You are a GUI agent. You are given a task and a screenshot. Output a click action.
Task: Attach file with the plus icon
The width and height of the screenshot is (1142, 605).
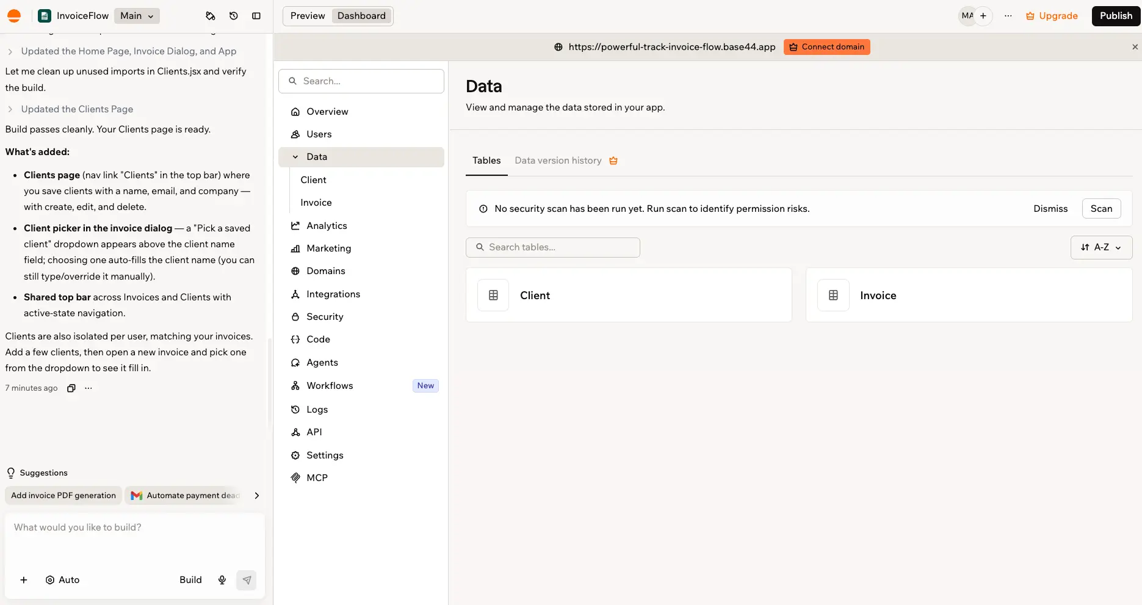(x=24, y=580)
